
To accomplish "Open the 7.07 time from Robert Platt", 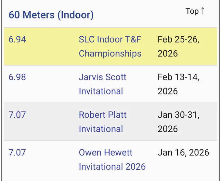I will pyautogui.click(x=17, y=115).
